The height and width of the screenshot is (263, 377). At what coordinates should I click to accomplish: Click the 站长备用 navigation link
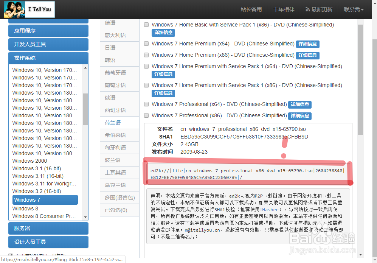click(251, 9)
